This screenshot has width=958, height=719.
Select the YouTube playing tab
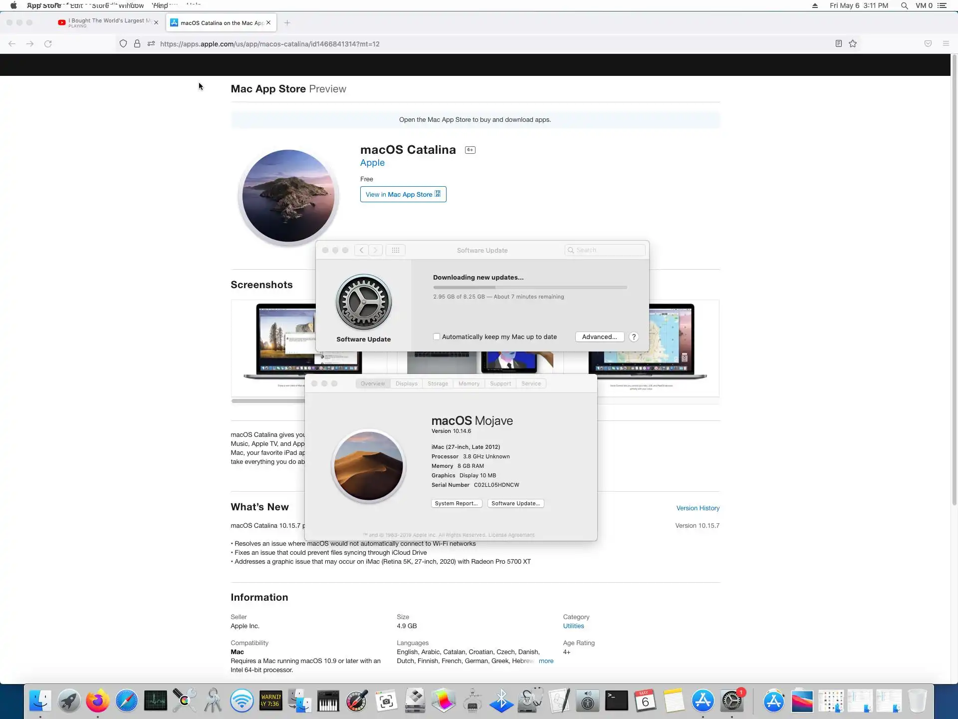coord(108,23)
